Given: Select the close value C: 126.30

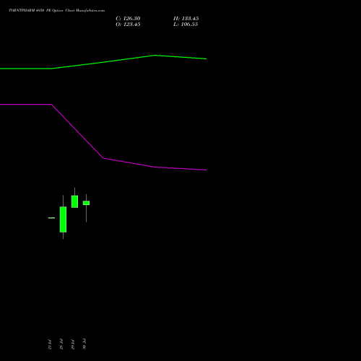Looking at the screenshot, I should [128, 19].
